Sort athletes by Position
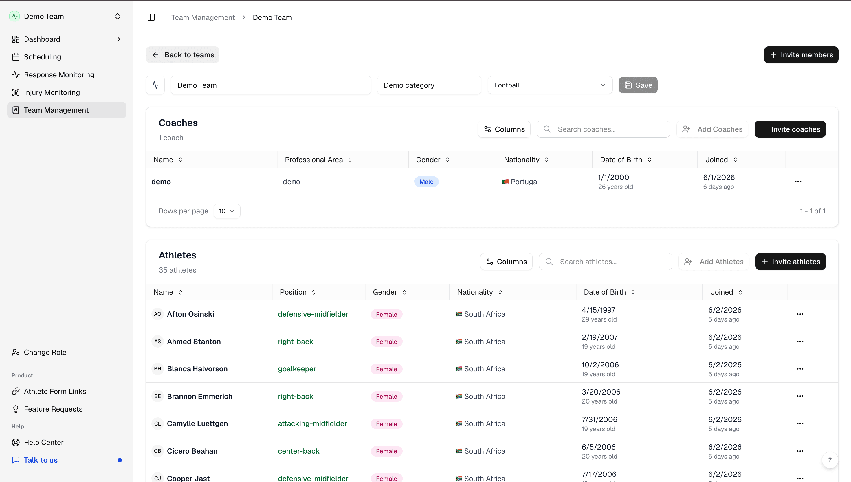The width and height of the screenshot is (851, 482). (298, 292)
